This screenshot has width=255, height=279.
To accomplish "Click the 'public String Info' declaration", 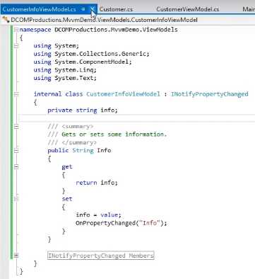I will click(79, 151).
